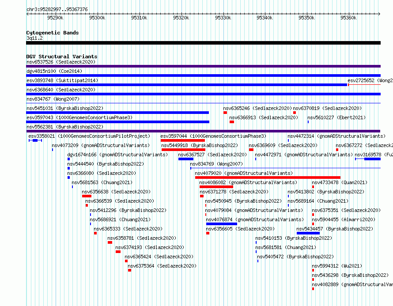
Task: Click the nsv6368640 (Sedlazeck2020) label
Action: coord(61,90)
